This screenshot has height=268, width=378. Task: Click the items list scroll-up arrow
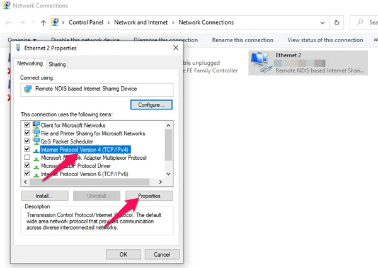coord(168,125)
